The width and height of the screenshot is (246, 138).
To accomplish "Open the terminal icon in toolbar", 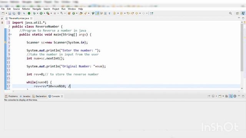I will tap(19, 13).
